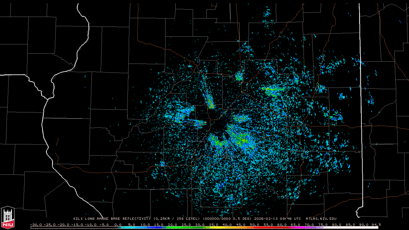This screenshot has width=409, height=230.
Task: Click the green echo patch southeast of radar
Action: 240,139
